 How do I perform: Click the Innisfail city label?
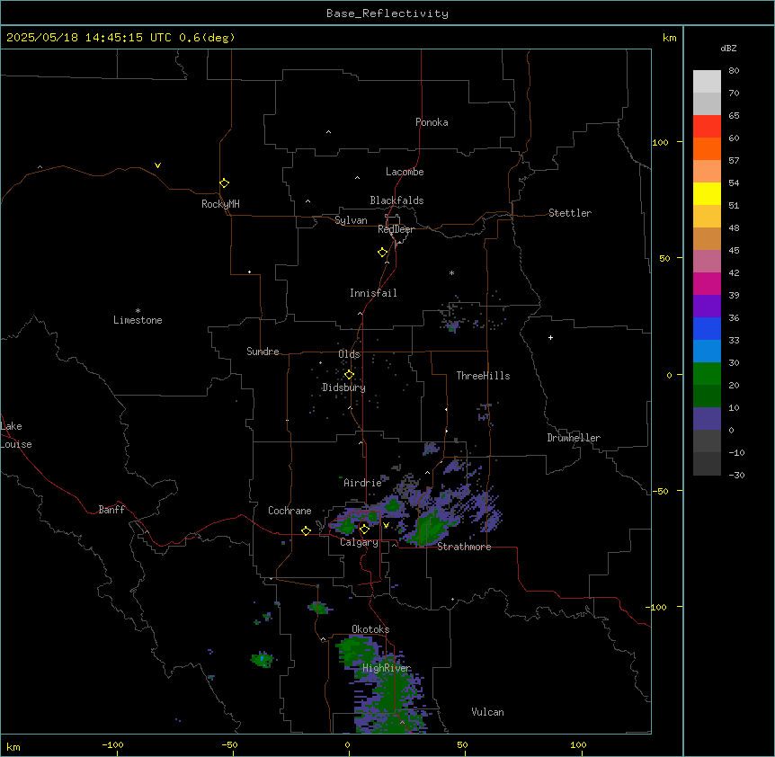tap(373, 293)
